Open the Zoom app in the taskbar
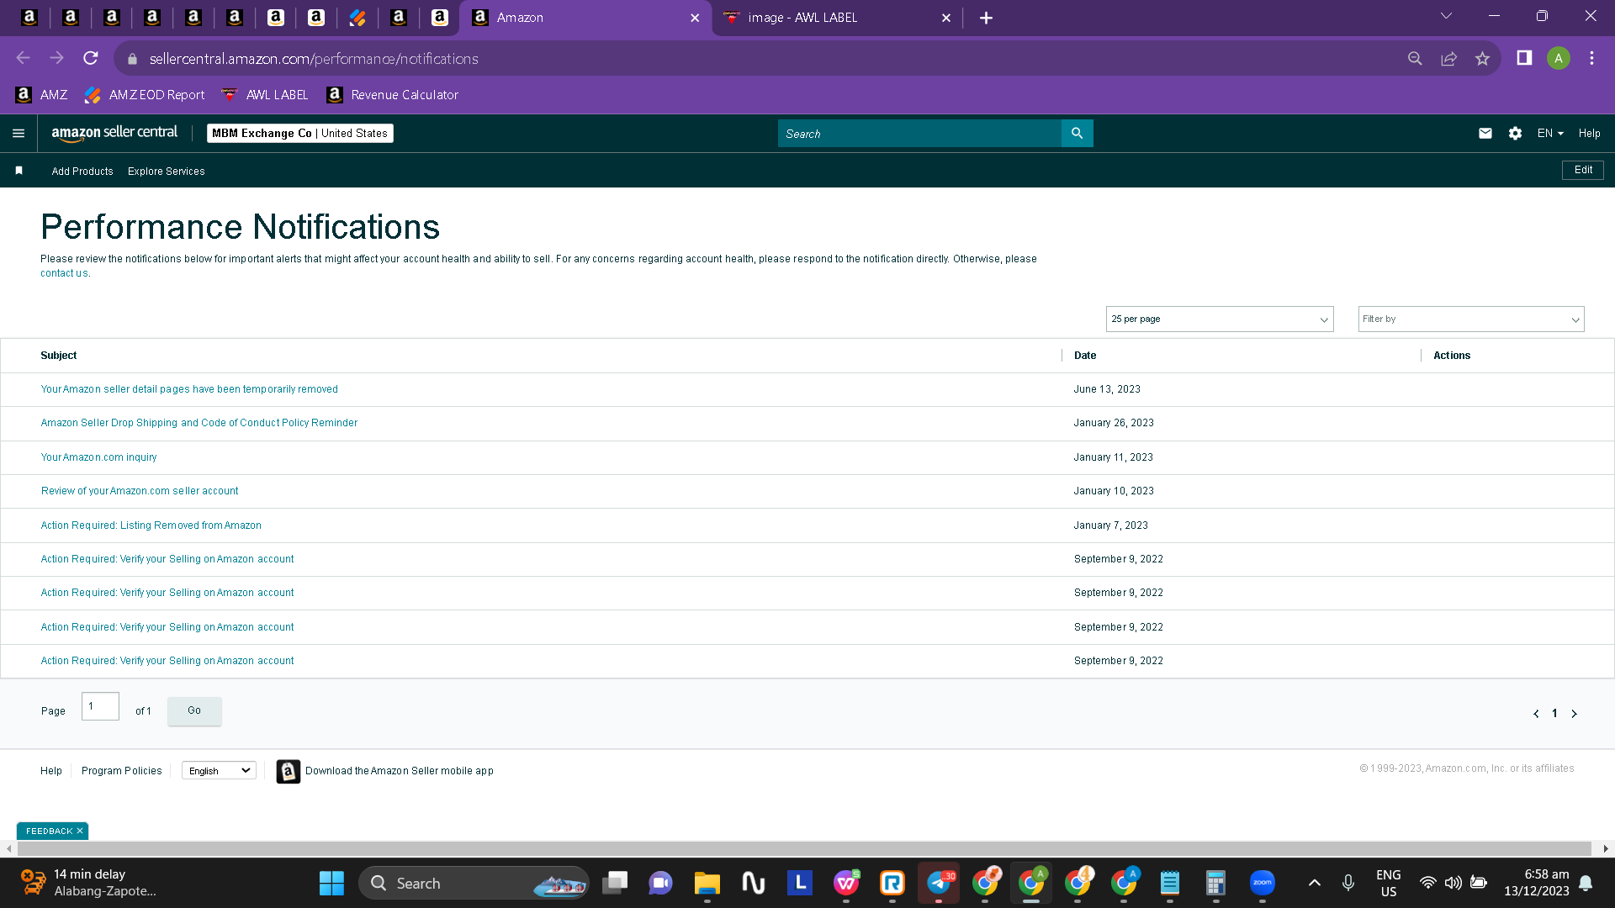Image resolution: width=1615 pixels, height=908 pixels. click(x=1262, y=883)
